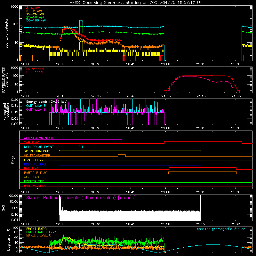Click the 'PARTICLE RATES' axis label
Image resolution: width=256 pixels, height=256 pixels.
[x=4, y=80]
